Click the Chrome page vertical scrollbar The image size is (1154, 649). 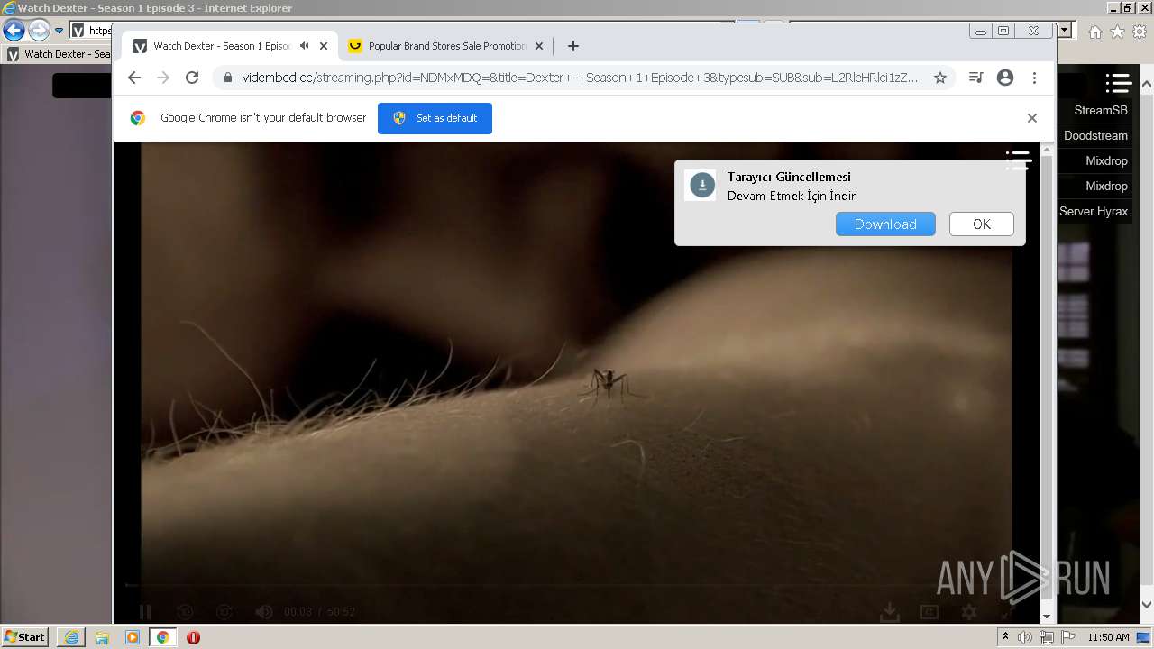(1046, 379)
